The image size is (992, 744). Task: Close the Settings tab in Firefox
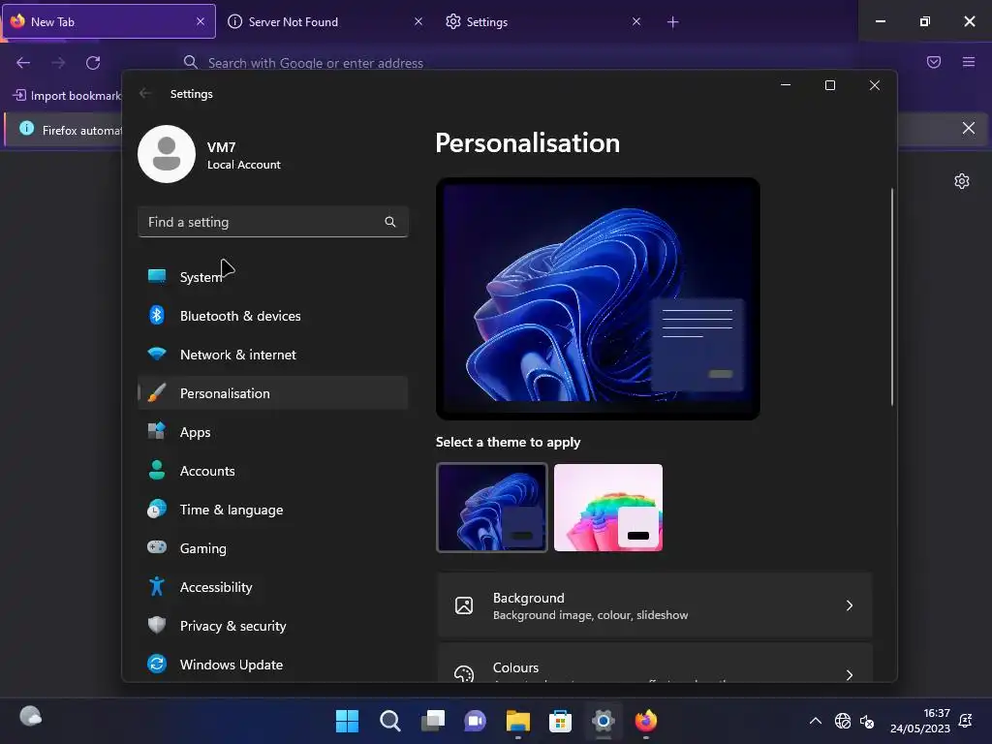tap(636, 21)
